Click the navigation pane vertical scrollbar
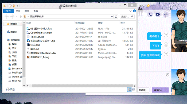Screen dimensions: 187x104 click(24, 50)
